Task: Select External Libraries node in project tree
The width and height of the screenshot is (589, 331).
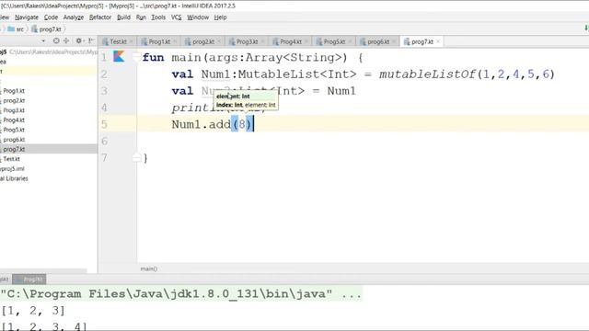Action: pyautogui.click(x=14, y=178)
